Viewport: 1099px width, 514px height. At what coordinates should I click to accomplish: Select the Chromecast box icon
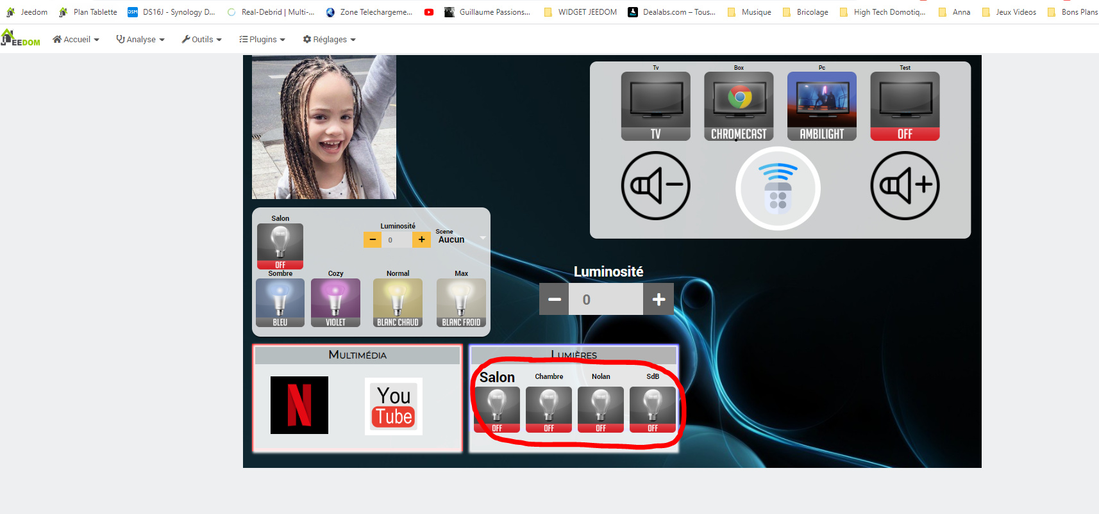pyautogui.click(x=739, y=106)
